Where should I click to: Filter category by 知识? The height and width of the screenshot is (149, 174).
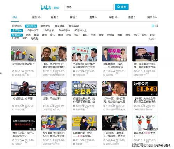(77, 35)
